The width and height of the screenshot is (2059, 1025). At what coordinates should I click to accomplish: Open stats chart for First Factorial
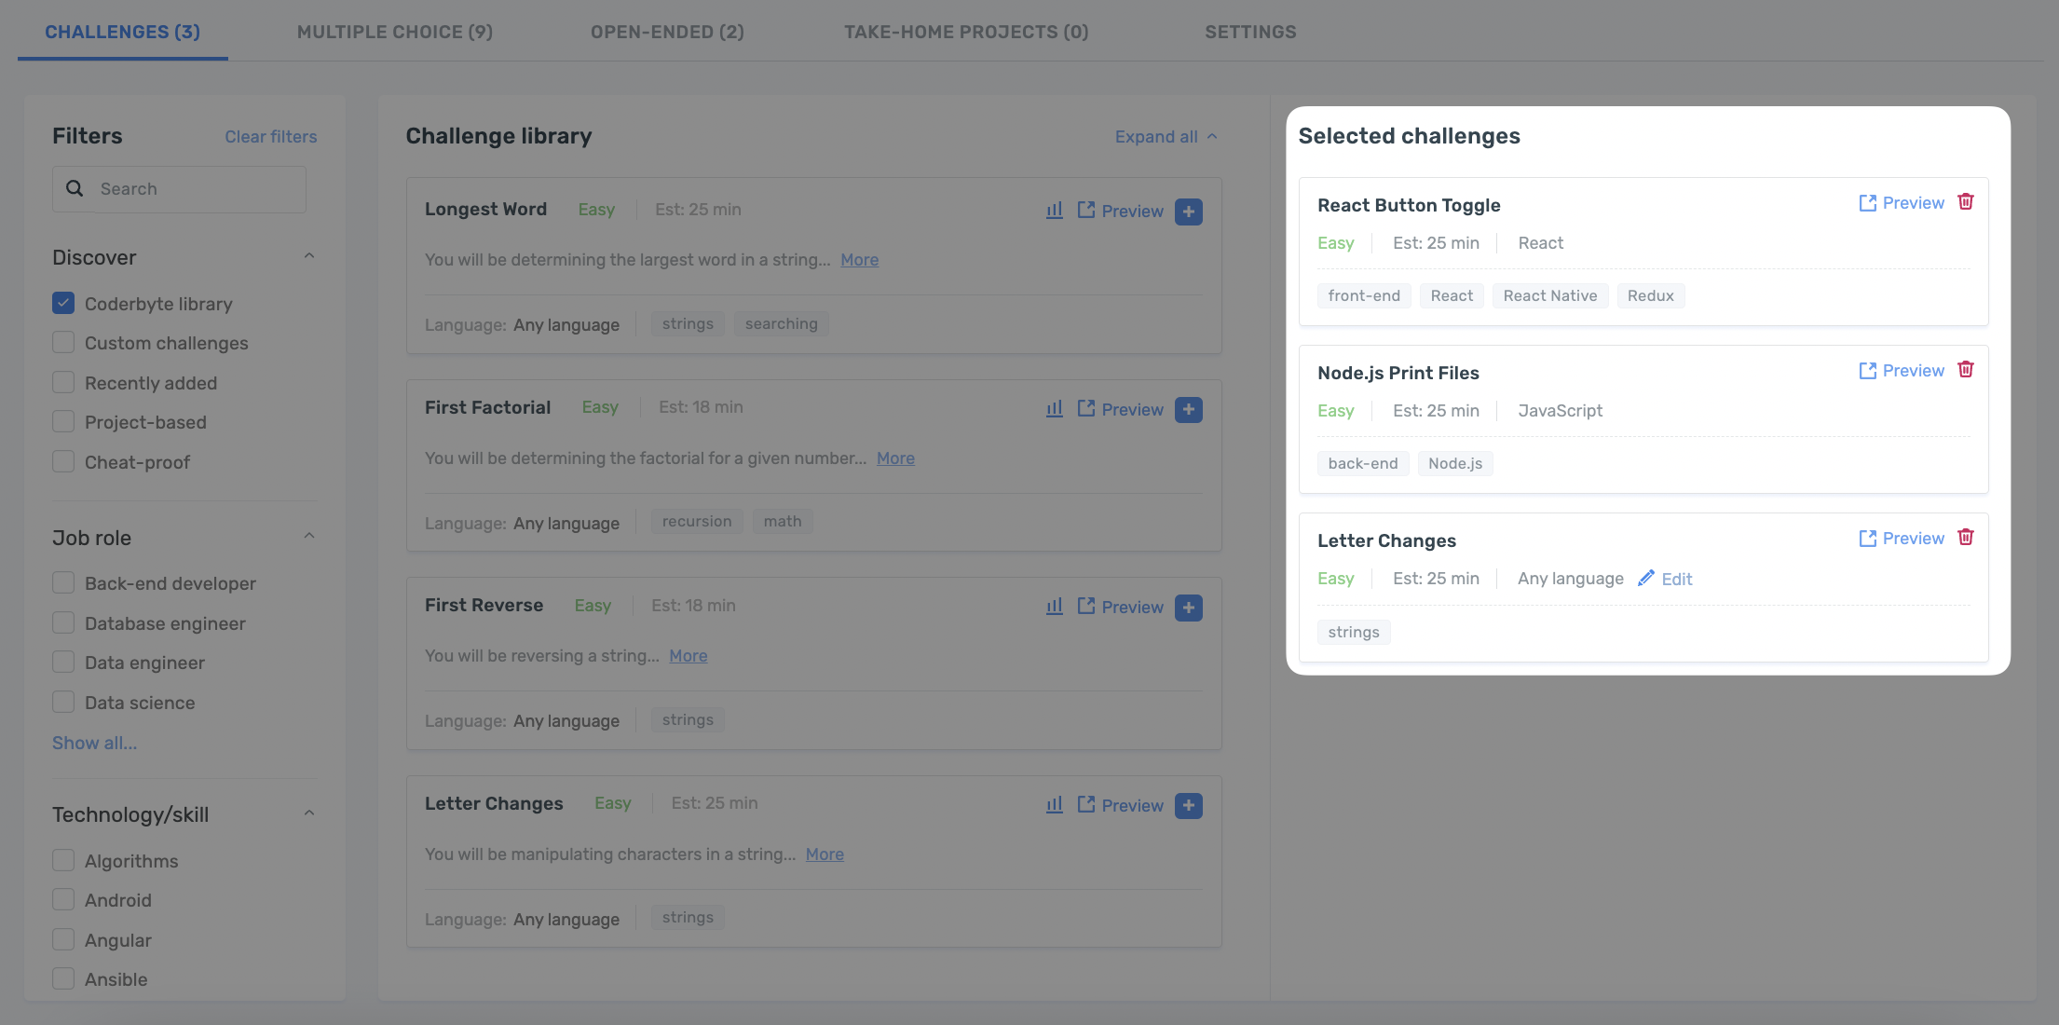click(1054, 409)
